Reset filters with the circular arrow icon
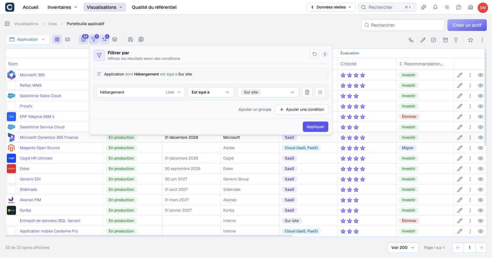This screenshot has height=258, width=492. pos(314,54)
